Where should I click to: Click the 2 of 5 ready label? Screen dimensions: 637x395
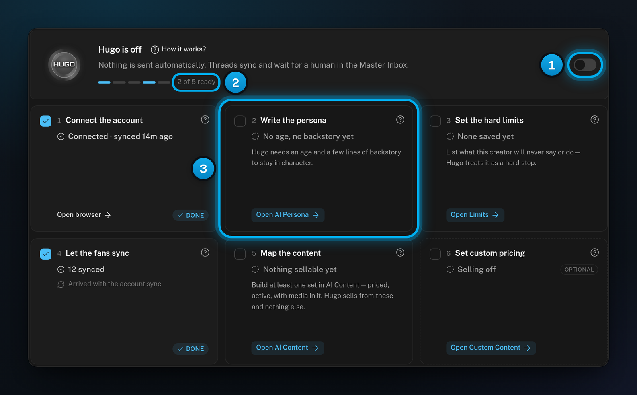[x=196, y=82]
